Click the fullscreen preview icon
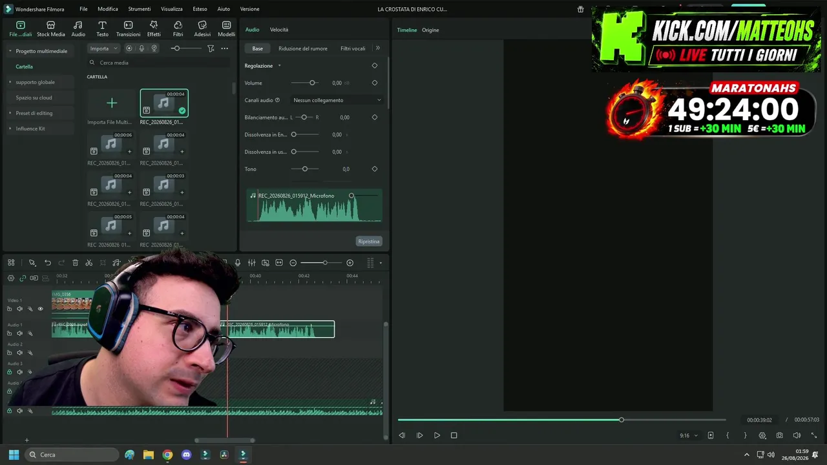This screenshot has height=465, width=827. pyautogui.click(x=813, y=435)
